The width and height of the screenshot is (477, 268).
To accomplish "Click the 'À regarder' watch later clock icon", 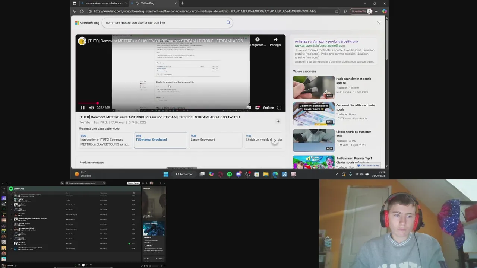I will tap(257, 39).
